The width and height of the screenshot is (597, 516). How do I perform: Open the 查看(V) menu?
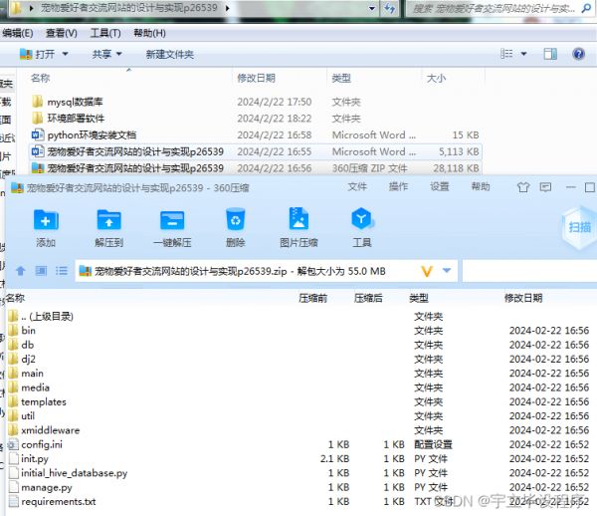[x=62, y=33]
